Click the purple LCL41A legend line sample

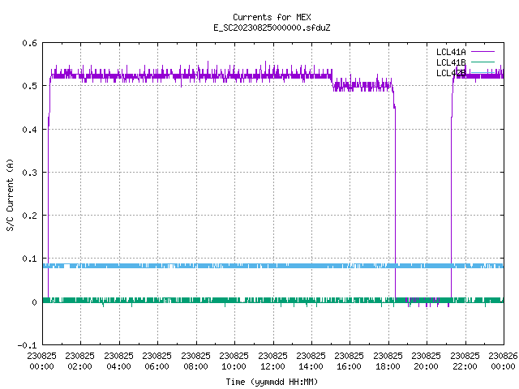click(483, 52)
